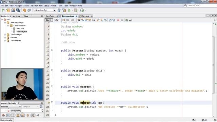Toggle Show Static Members filter in Navigator
The height and width of the screenshot is (122, 217).
point(13,115)
